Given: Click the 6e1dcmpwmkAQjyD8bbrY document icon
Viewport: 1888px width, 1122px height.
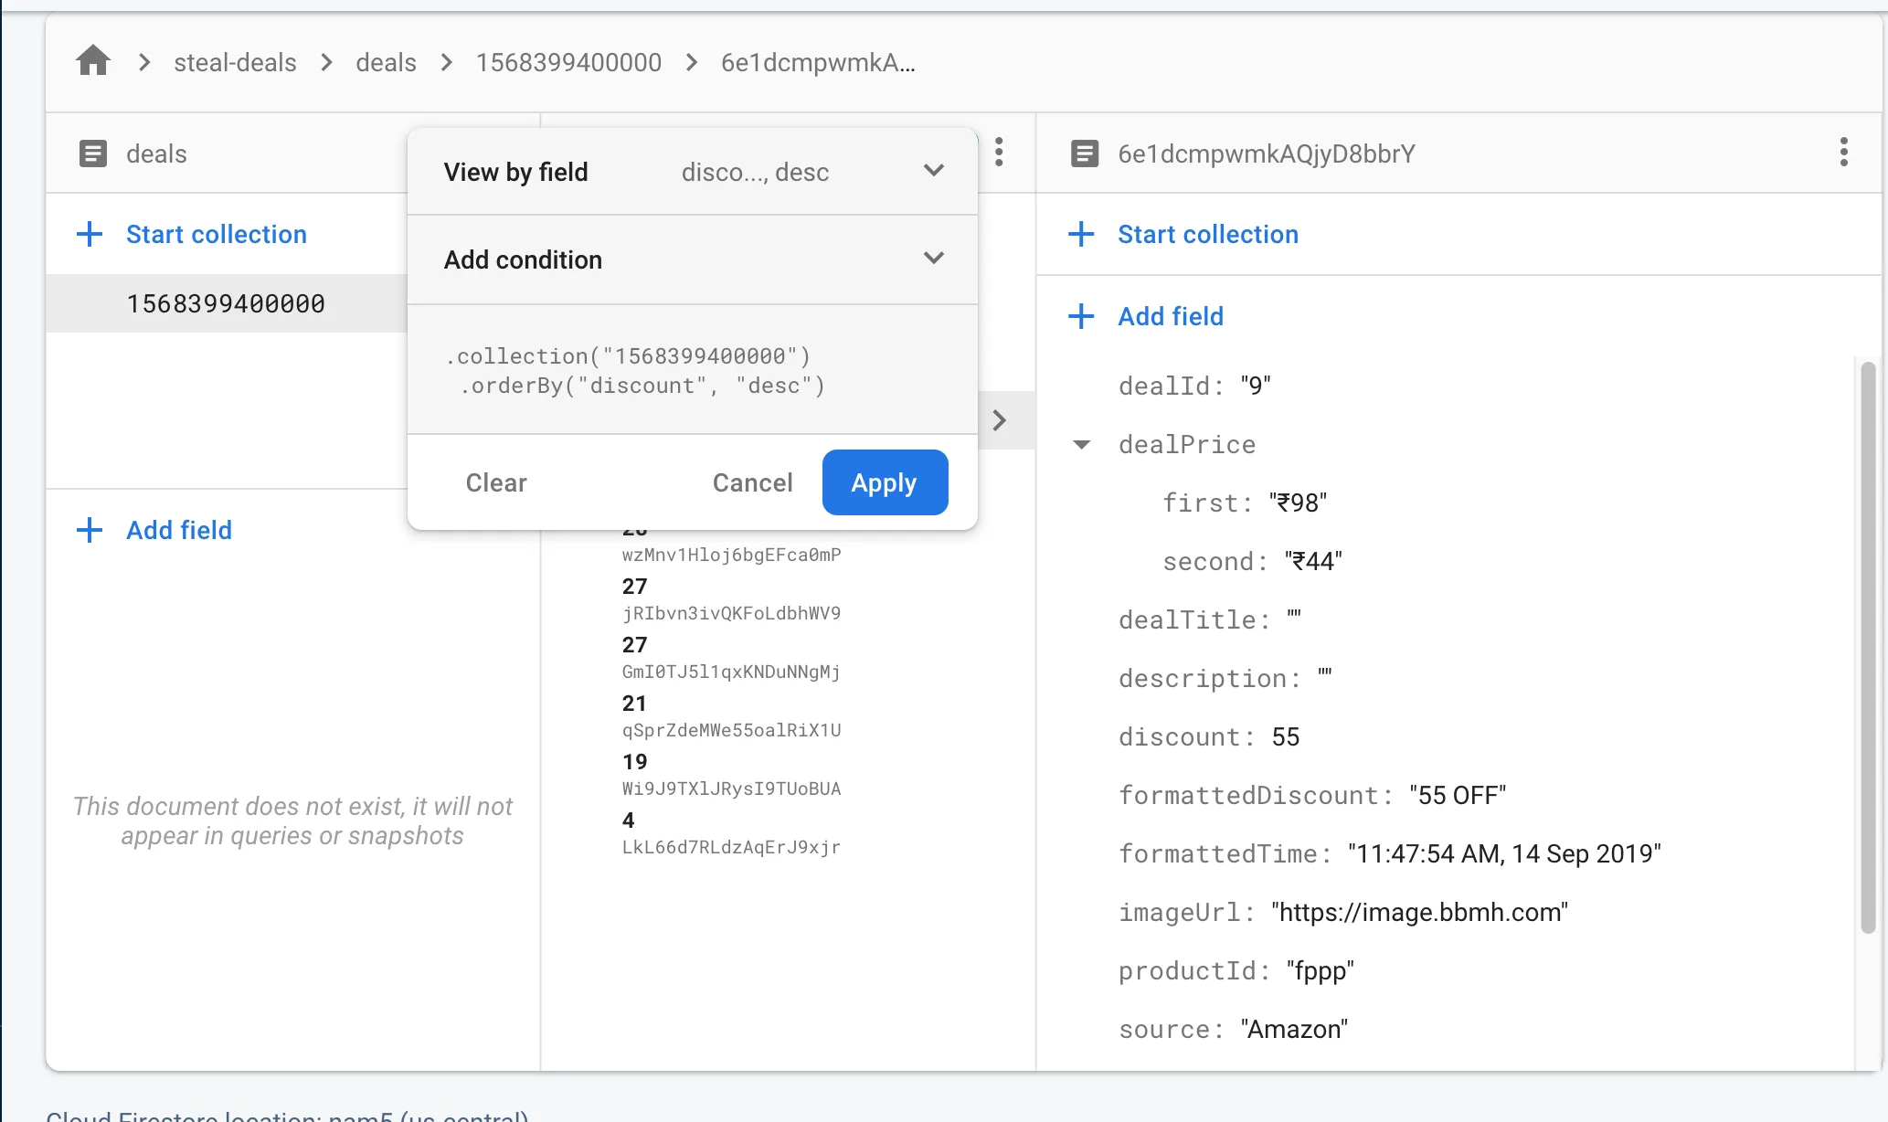Looking at the screenshot, I should tap(1084, 153).
